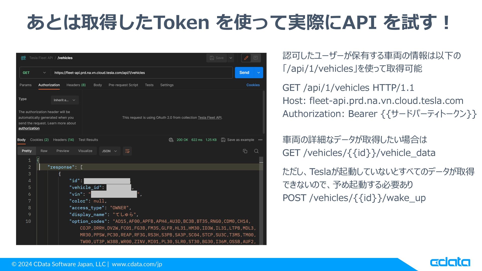Click the 622 ms response time
482x271 pixels.
197,140
